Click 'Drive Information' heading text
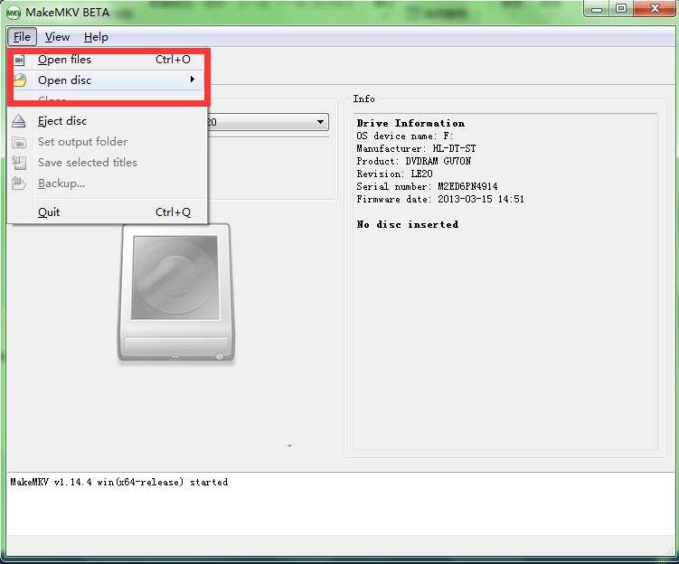This screenshot has height=564, width=679. 410,123
